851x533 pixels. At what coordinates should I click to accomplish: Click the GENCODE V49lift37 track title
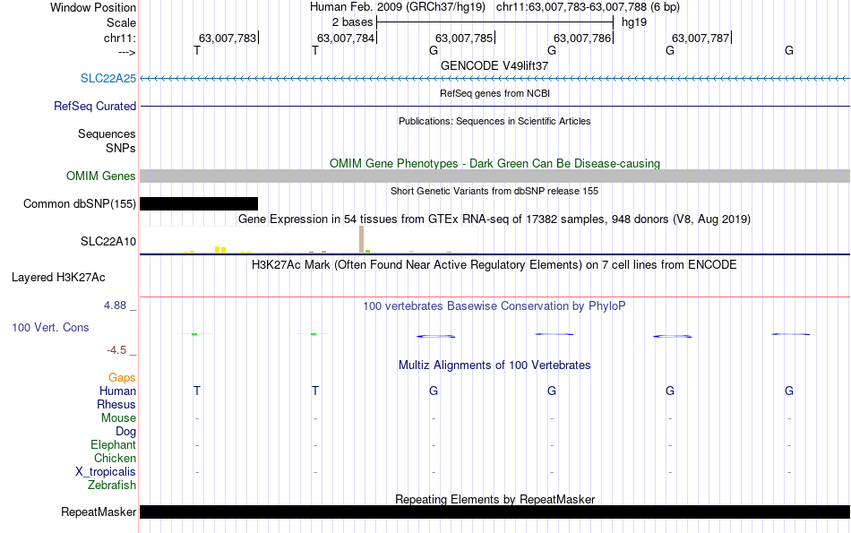pos(494,65)
